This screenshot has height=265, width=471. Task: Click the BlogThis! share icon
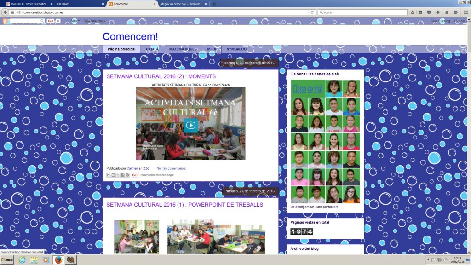click(113, 175)
